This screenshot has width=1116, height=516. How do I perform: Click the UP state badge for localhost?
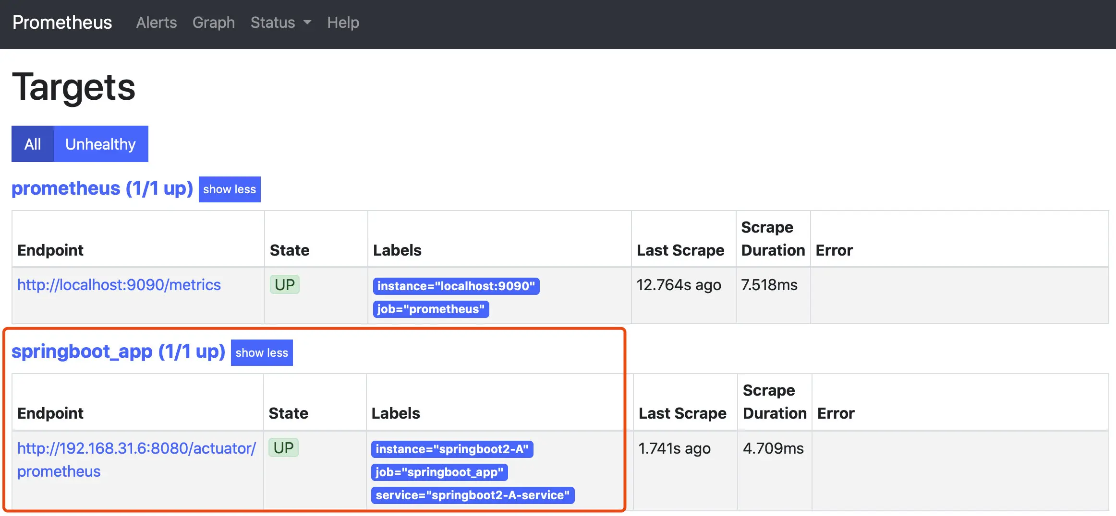(x=284, y=285)
